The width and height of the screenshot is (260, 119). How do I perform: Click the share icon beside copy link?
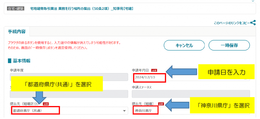(x=253, y=23)
